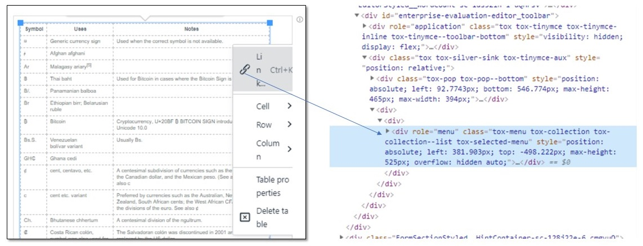Click the "cent, centavo, etc." cell
This screenshot has height=246, width=643.
tap(80, 177)
